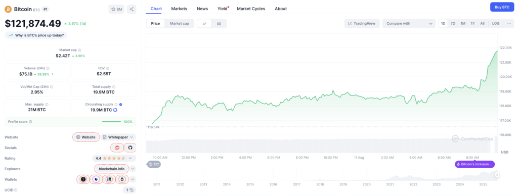Open the share icon button
Image resolution: width=518 pixels, height=195 pixels.
coord(132,9)
